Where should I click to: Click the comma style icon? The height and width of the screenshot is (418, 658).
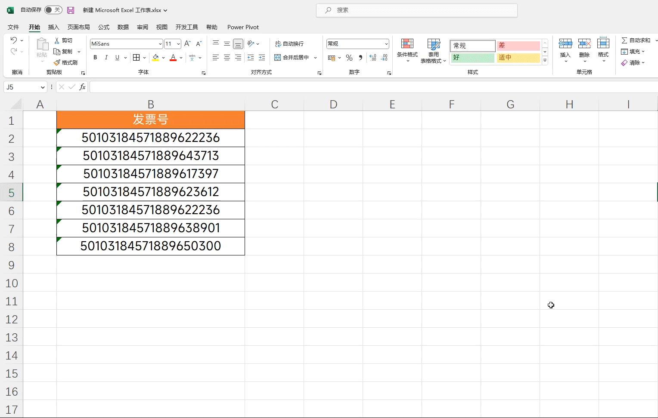coord(360,57)
